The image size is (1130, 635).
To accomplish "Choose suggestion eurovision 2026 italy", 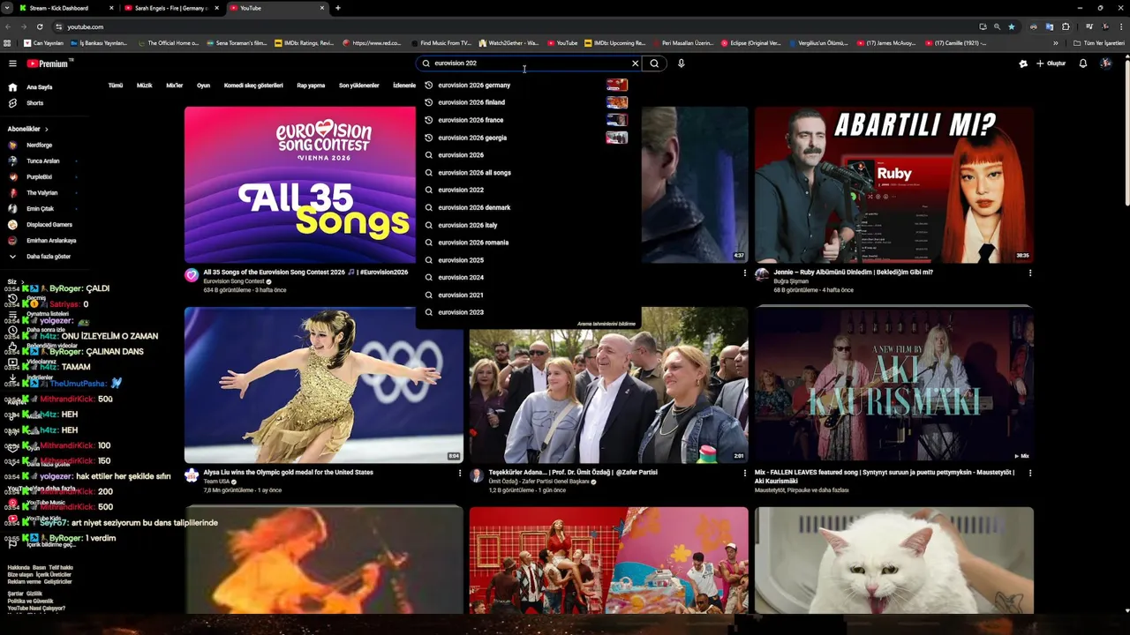I will point(528,225).
